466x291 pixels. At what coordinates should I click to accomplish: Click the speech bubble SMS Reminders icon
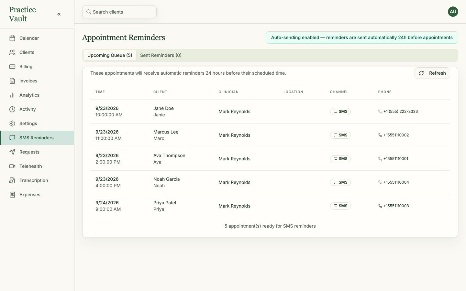12,138
